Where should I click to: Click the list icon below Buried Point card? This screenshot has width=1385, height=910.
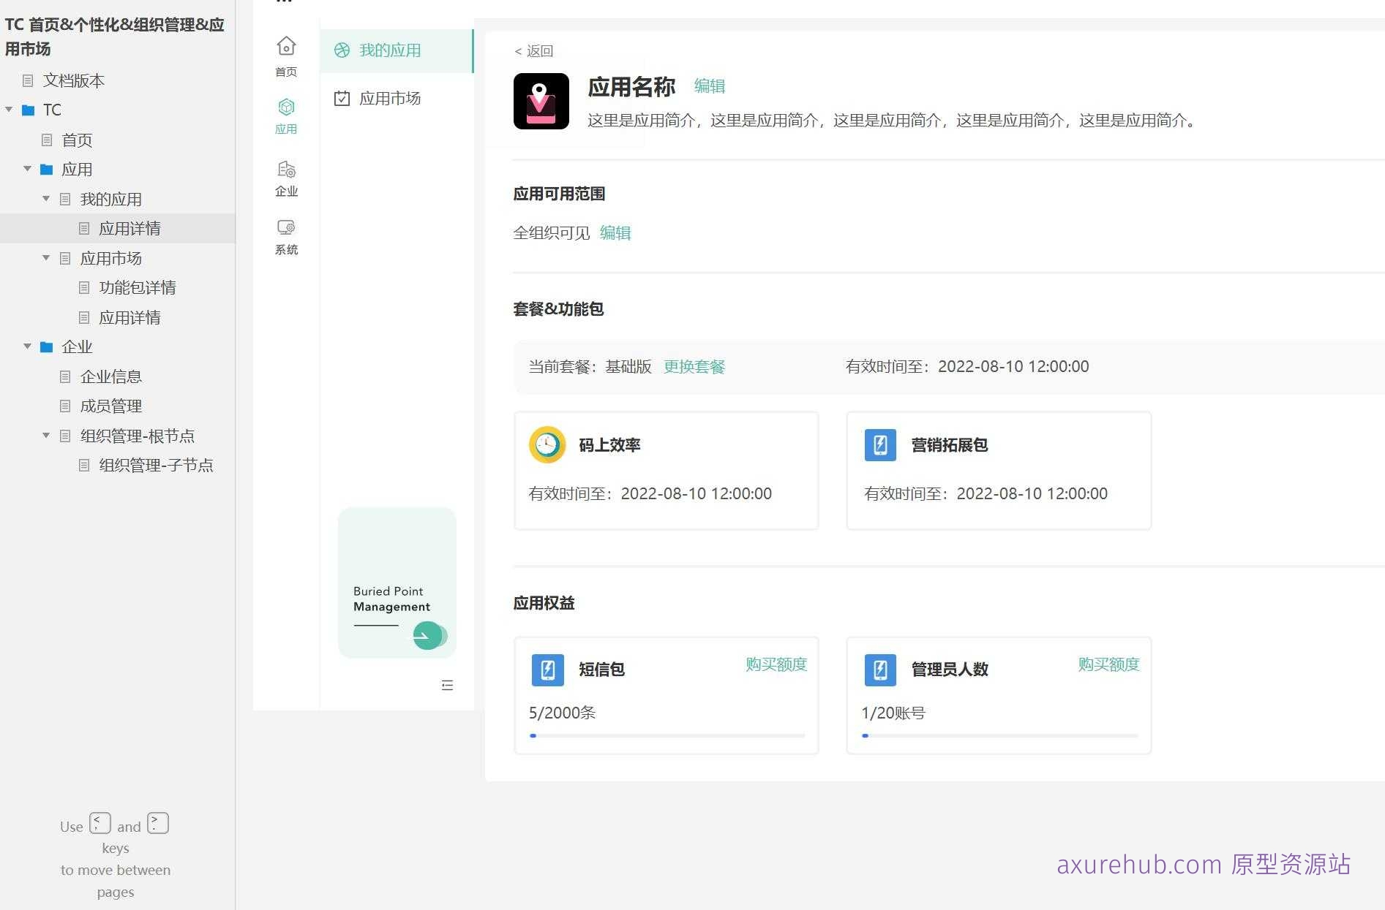[x=448, y=685]
